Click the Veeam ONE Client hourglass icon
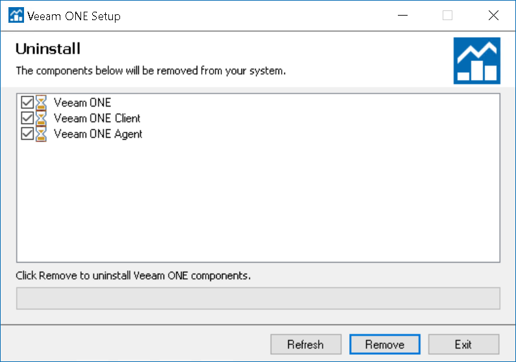The image size is (516, 362). coord(41,118)
